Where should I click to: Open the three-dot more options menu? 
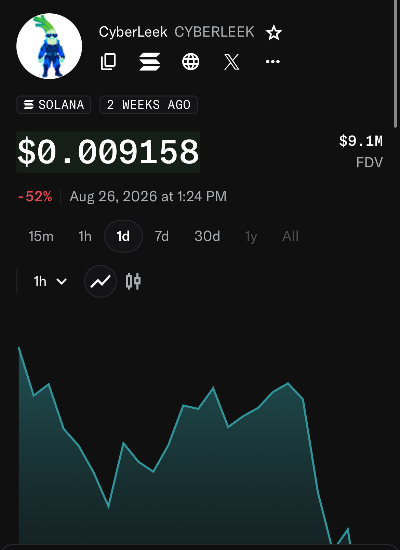[x=273, y=62]
